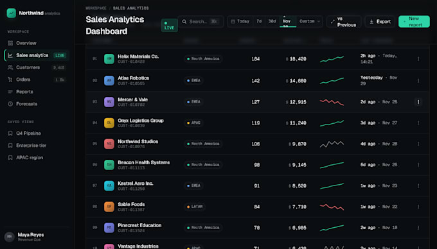Click the Customers people icon

[10, 67]
